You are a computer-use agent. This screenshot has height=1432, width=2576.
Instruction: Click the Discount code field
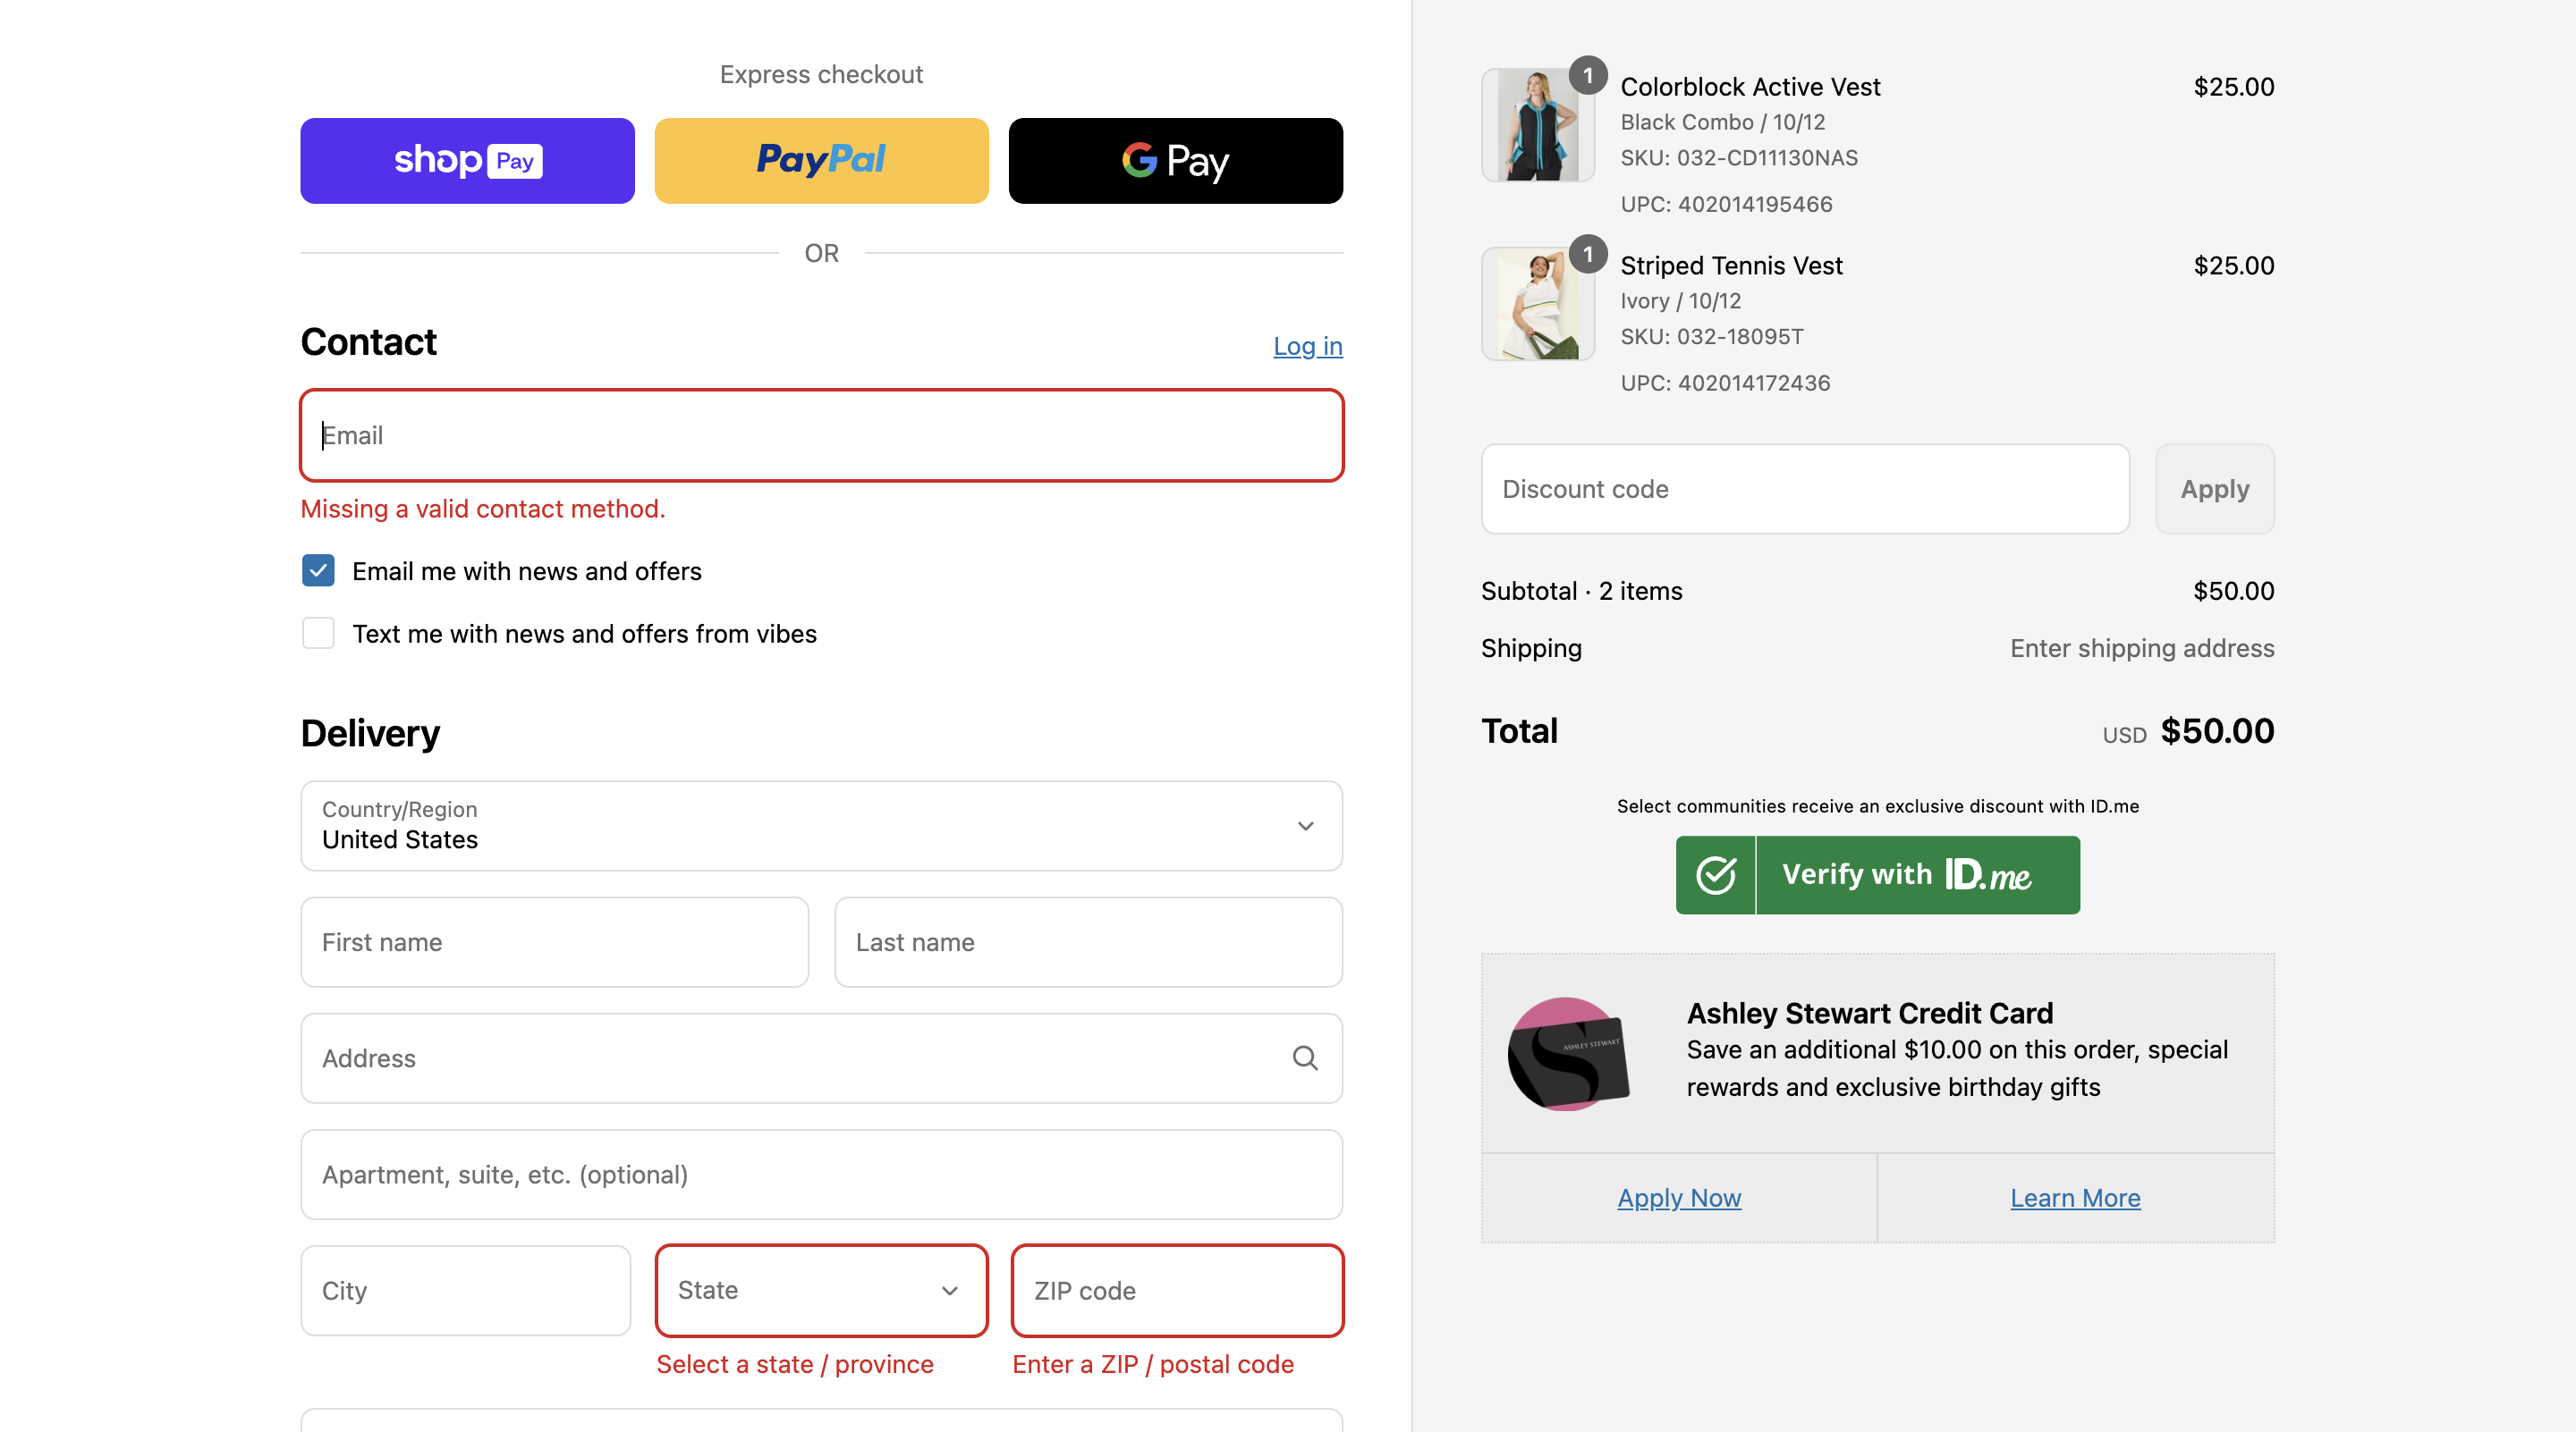[x=1805, y=489]
